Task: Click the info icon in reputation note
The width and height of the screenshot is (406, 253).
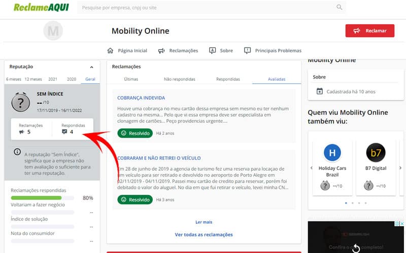Action: (17, 152)
